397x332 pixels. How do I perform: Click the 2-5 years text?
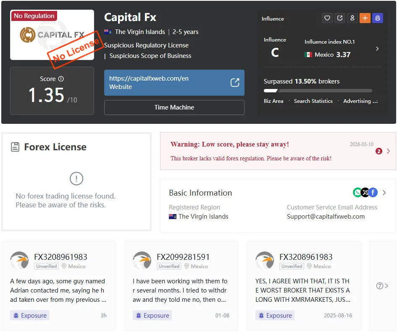pyautogui.click(x=185, y=32)
